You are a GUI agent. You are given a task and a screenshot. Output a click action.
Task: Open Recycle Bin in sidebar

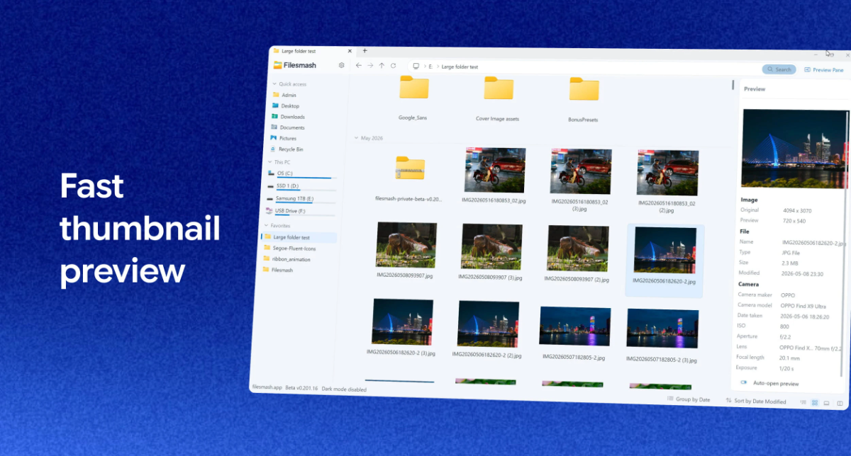pos(286,149)
